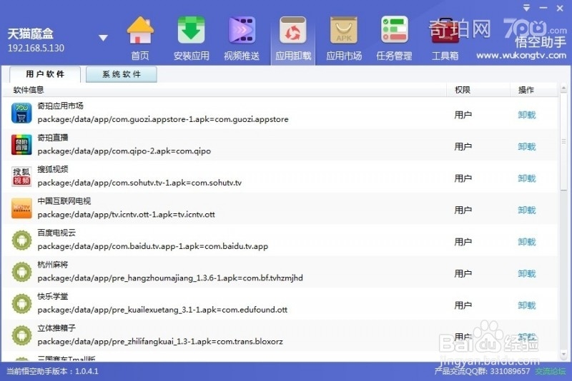Click the 百度电视云 Android icon
Image resolution: width=572 pixels, height=381 pixels.
click(x=21, y=240)
